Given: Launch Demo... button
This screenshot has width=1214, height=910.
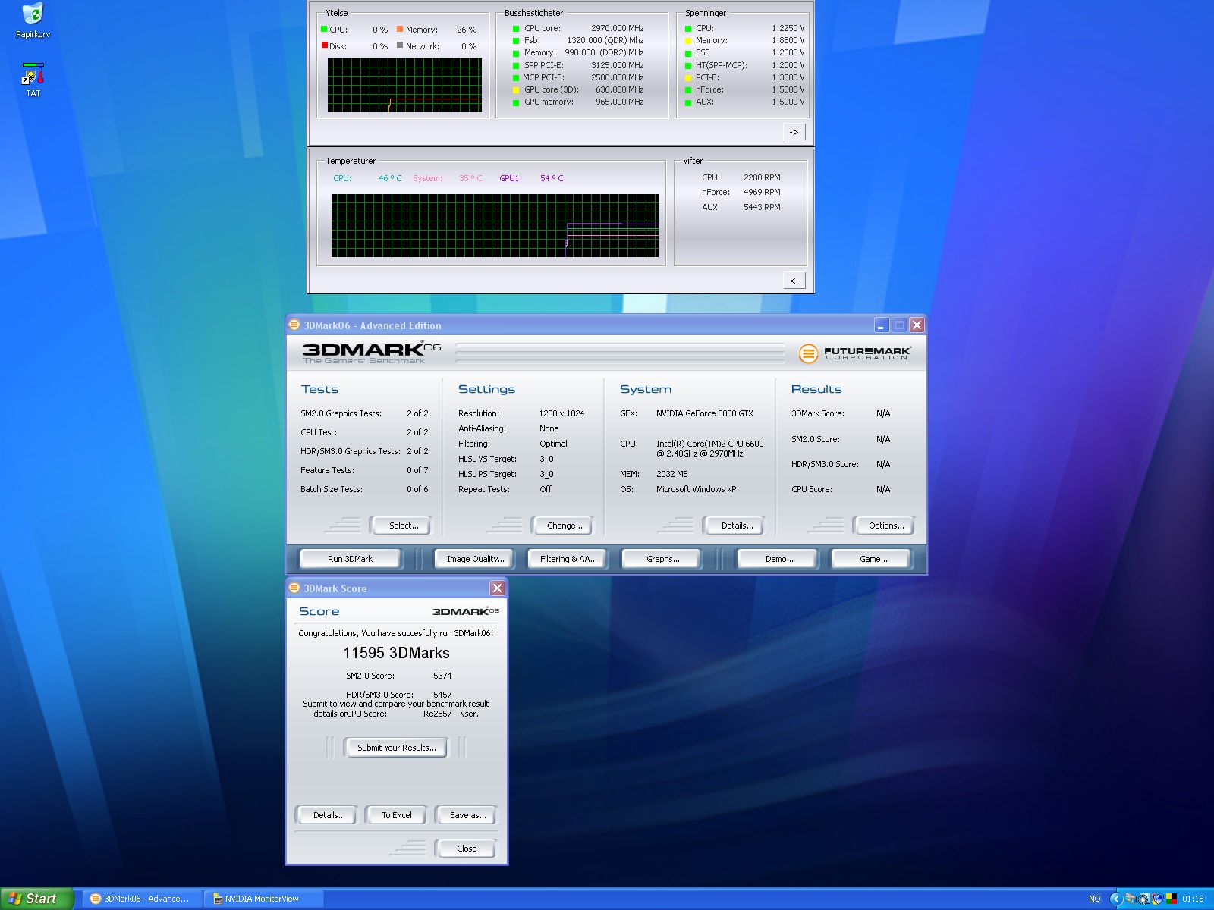Looking at the screenshot, I should [778, 559].
